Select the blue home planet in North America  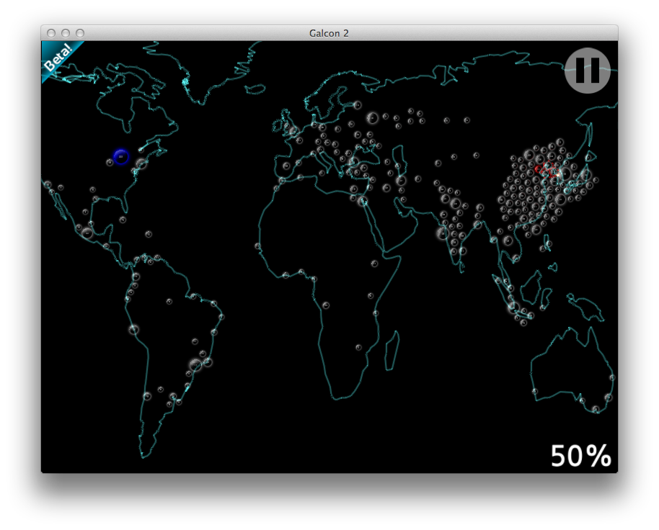[x=121, y=156]
